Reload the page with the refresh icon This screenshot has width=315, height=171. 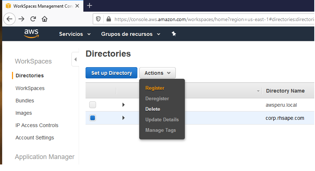click(33, 19)
